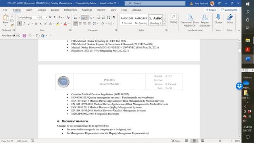Apply Normal style
Image resolution: width=254 pixels, height=143 pixels.
[x=127, y=20]
